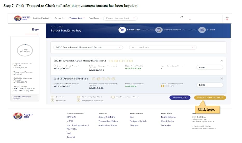Open Prospectus icon of Shariah Money Market Fund
The height and width of the screenshot is (143, 242).
coord(126,61)
